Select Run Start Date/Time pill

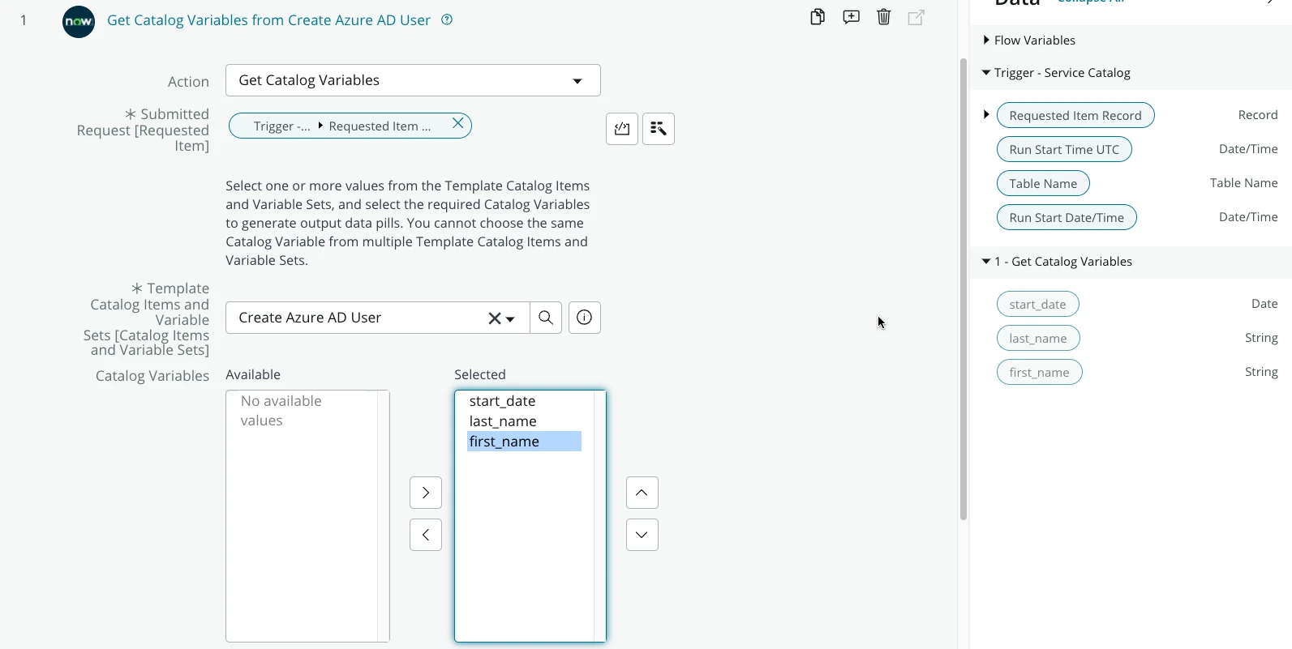[x=1067, y=217]
